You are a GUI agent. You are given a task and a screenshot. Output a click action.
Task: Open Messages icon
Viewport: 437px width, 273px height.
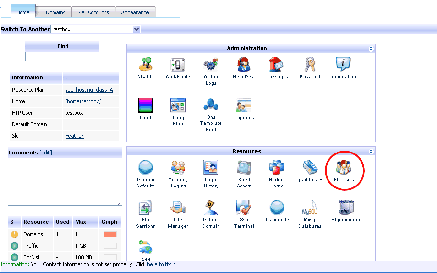pos(276,65)
